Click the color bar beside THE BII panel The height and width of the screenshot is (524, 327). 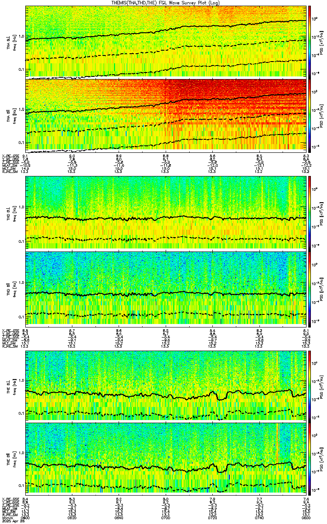coord(310,459)
